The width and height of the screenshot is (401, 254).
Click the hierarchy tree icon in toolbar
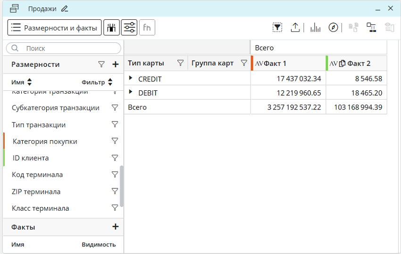coord(371,28)
